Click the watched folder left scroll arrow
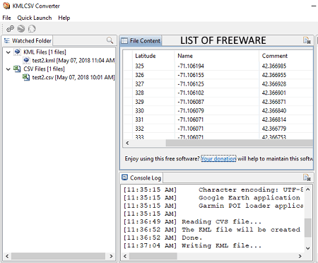The height and width of the screenshot is (263, 318). 7,256
